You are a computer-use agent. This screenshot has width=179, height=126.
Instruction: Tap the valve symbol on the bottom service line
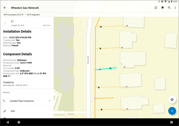(102, 110)
